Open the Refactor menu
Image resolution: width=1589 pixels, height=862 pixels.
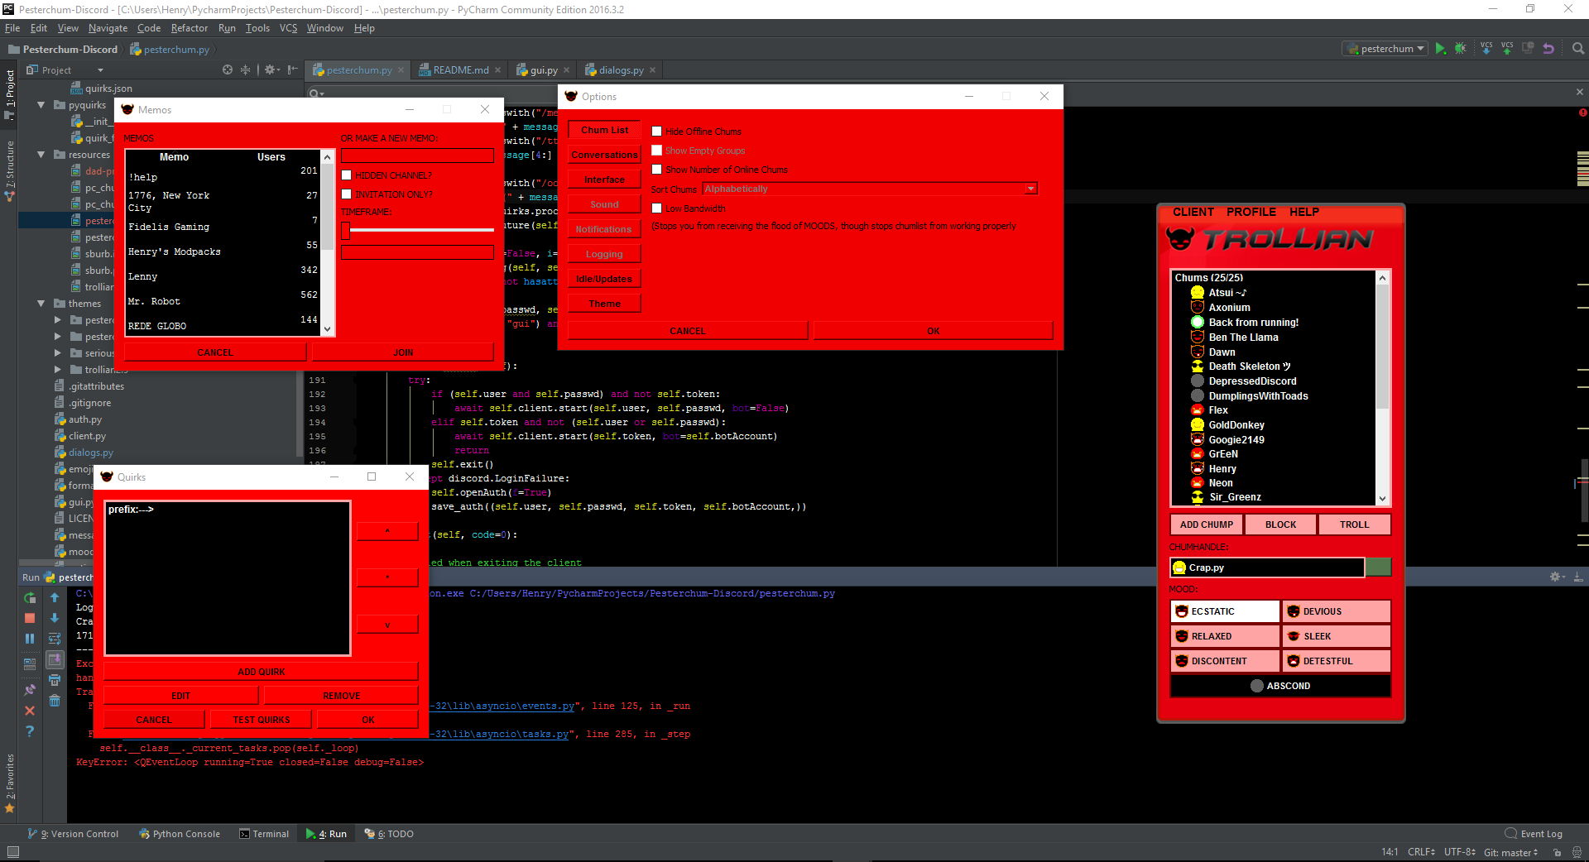coord(190,28)
